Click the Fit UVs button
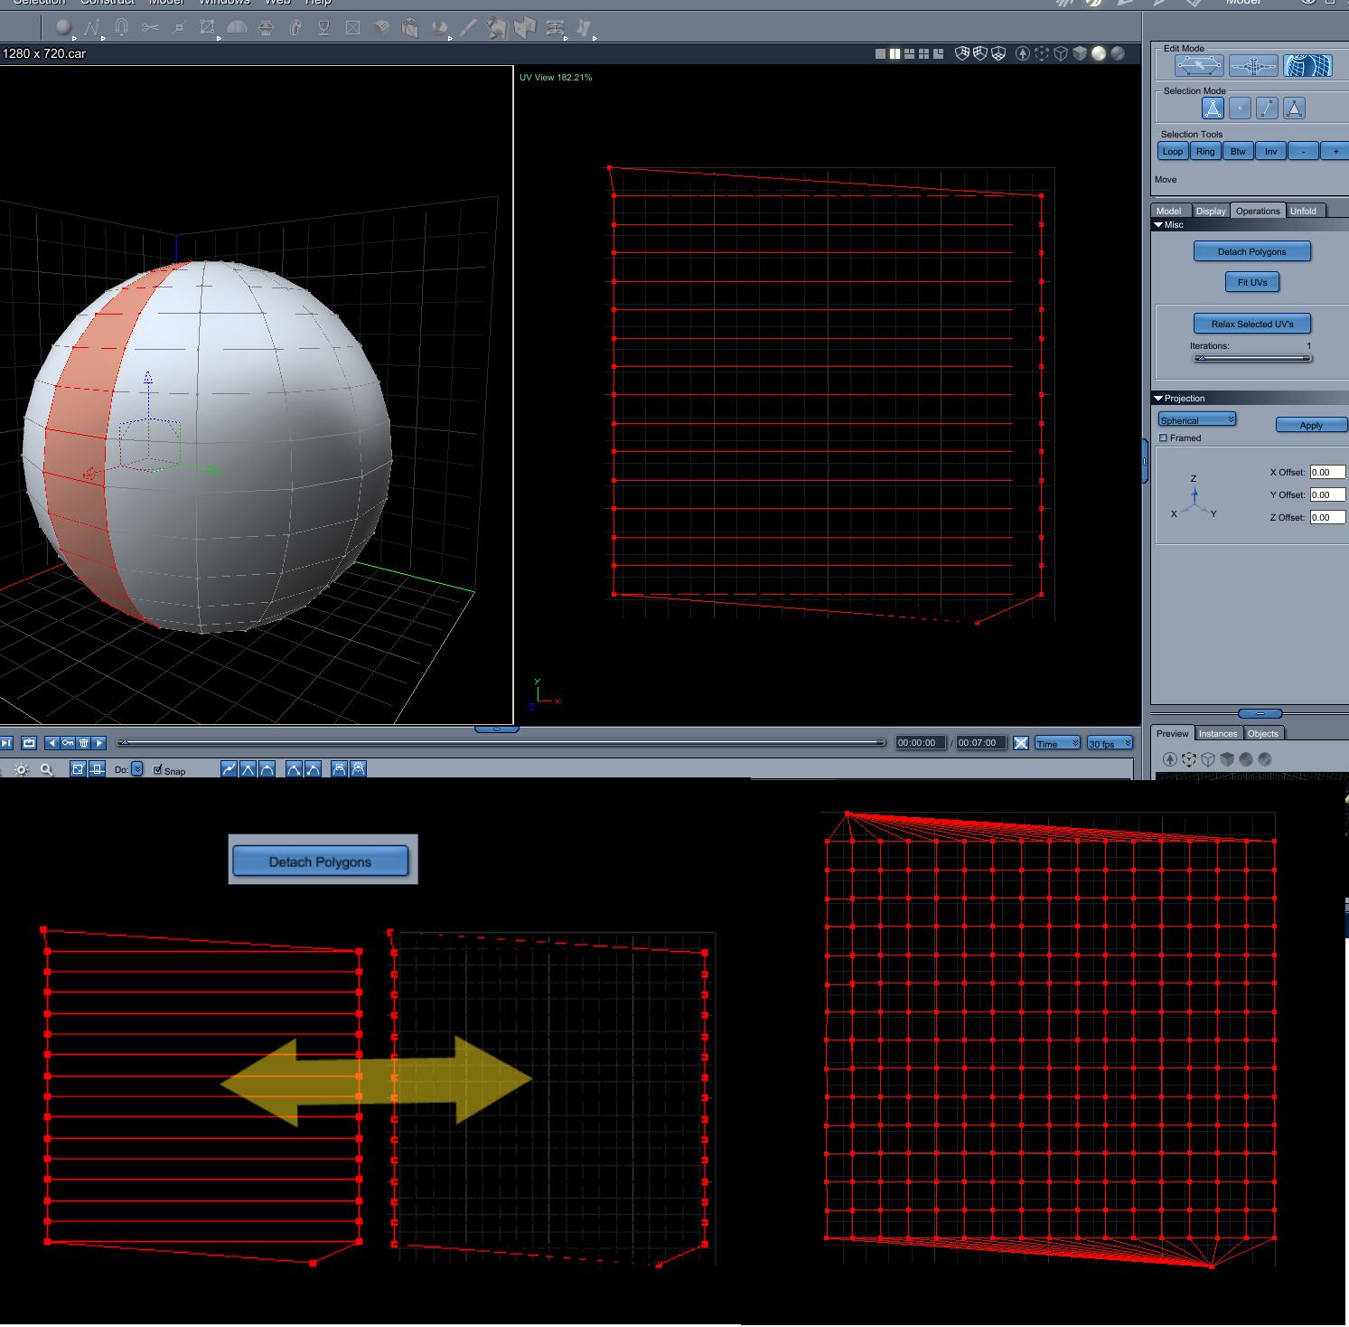The height and width of the screenshot is (1327, 1349). [x=1252, y=282]
